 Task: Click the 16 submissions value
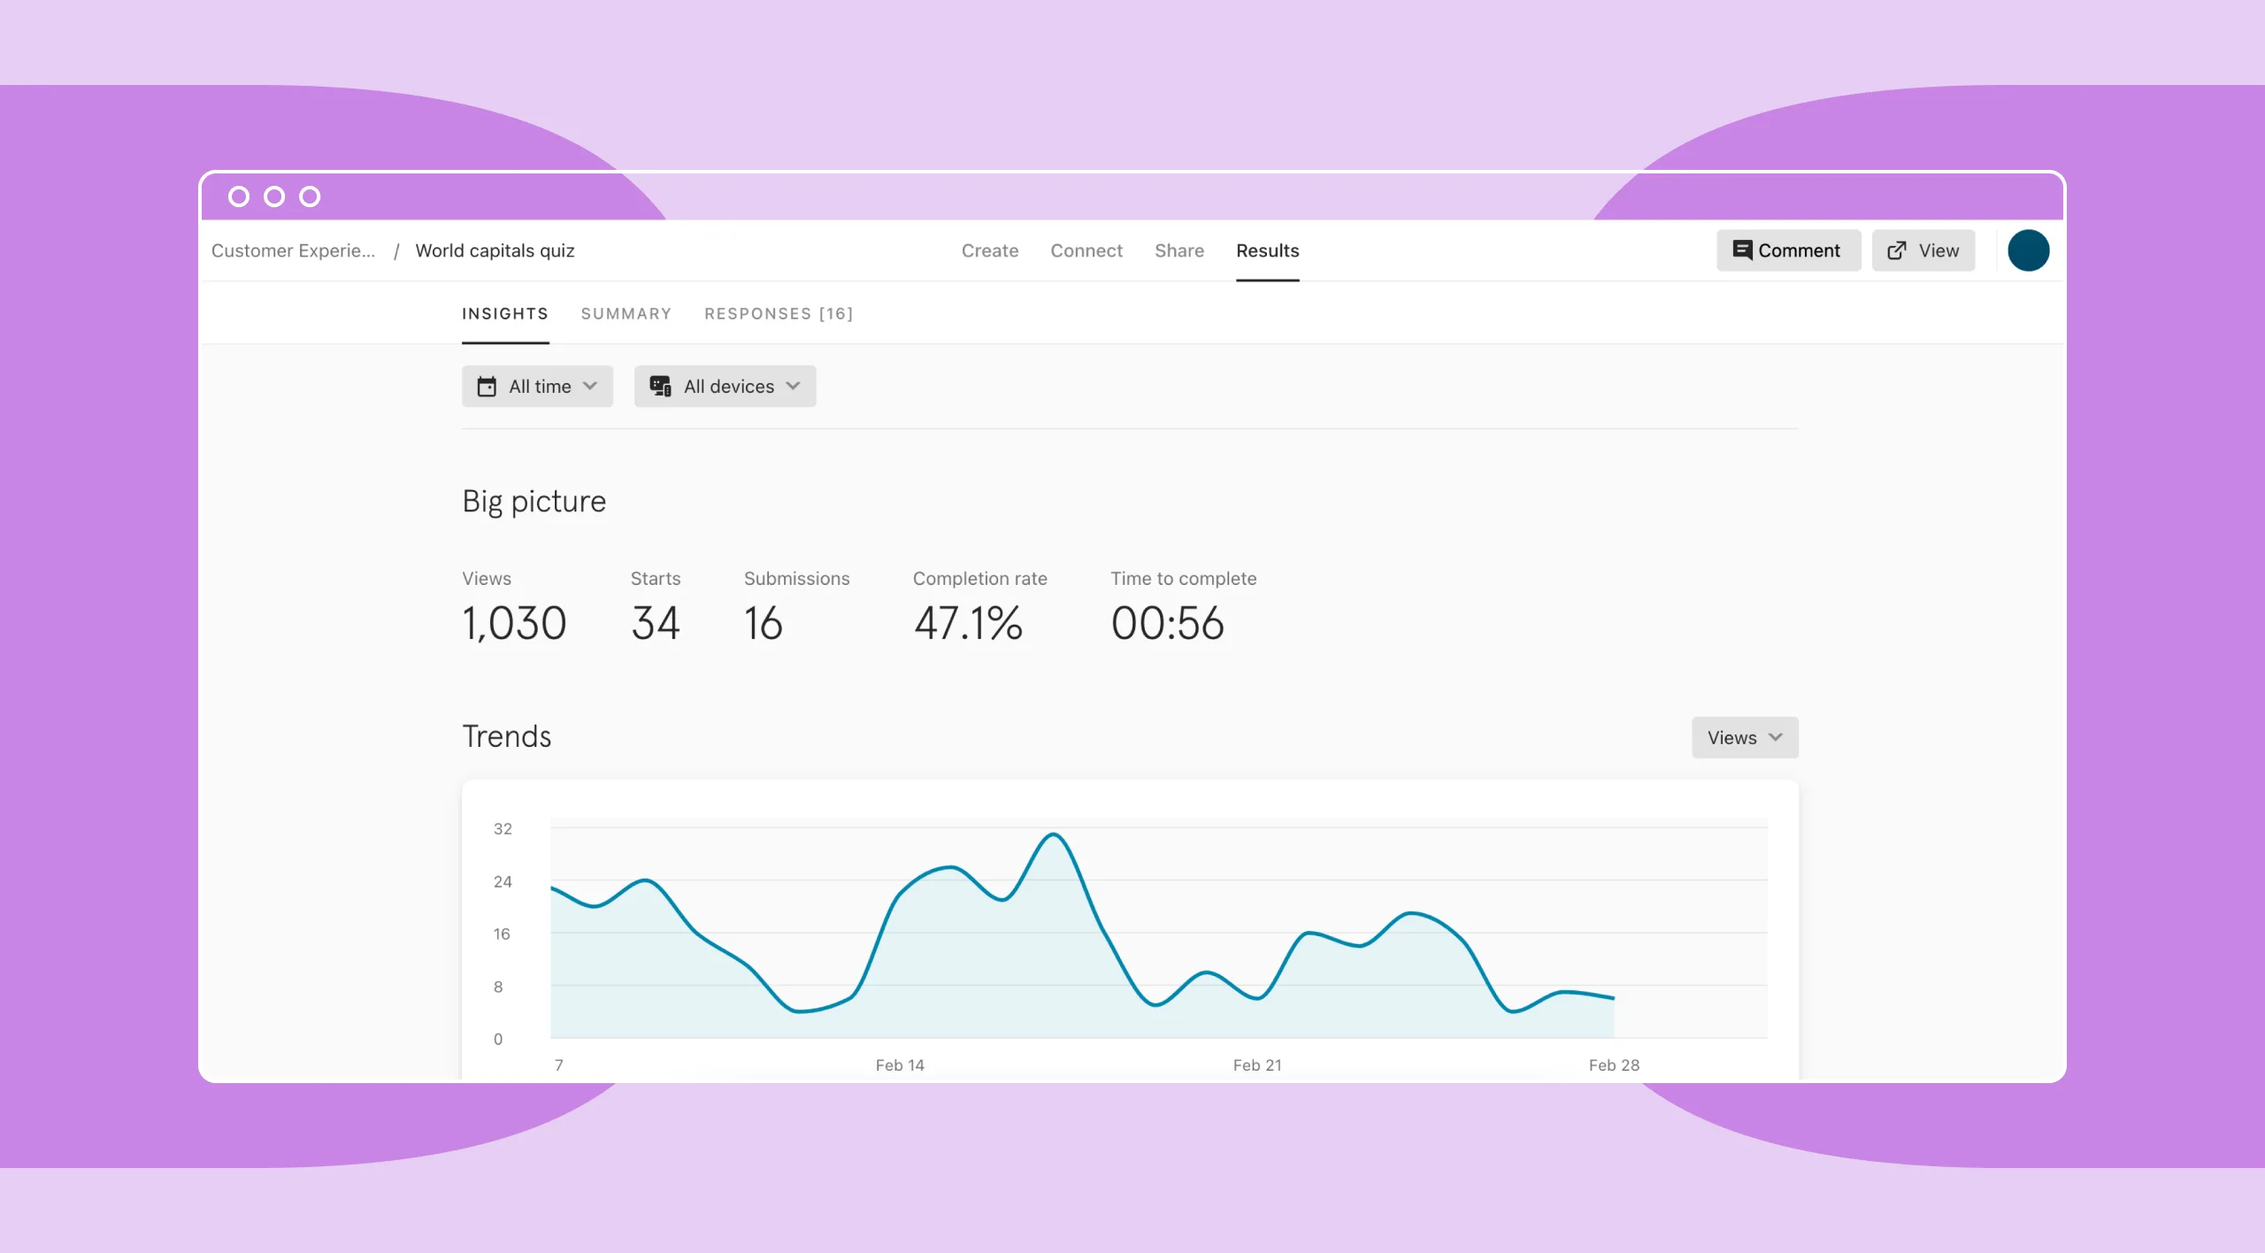(x=763, y=623)
